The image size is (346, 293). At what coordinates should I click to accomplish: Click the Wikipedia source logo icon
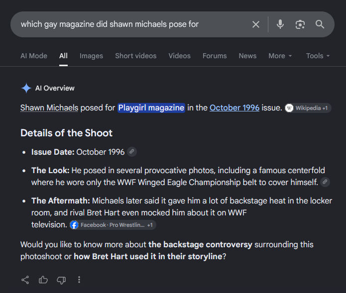pos(289,108)
